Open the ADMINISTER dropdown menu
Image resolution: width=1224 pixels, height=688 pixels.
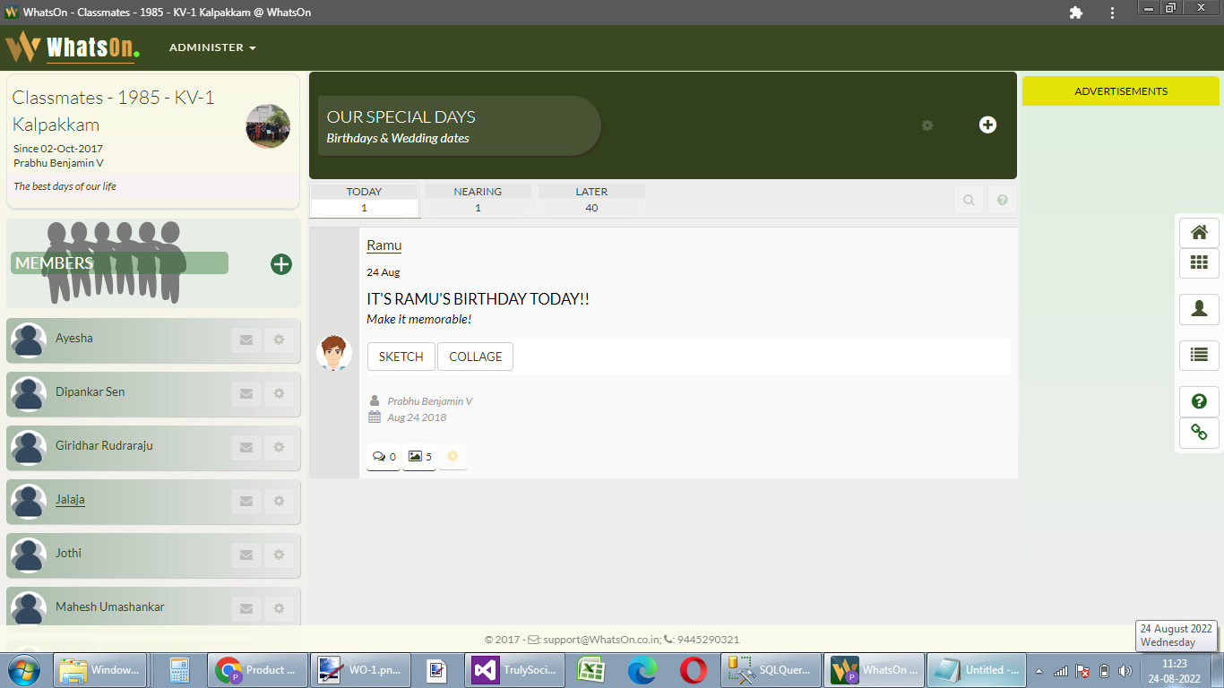(x=212, y=47)
